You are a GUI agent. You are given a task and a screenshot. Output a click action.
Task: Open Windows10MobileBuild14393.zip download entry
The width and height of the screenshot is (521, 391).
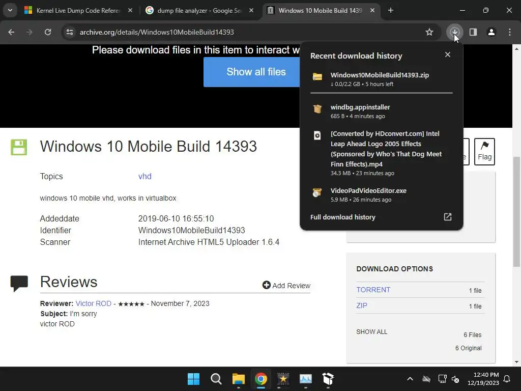tap(381, 79)
